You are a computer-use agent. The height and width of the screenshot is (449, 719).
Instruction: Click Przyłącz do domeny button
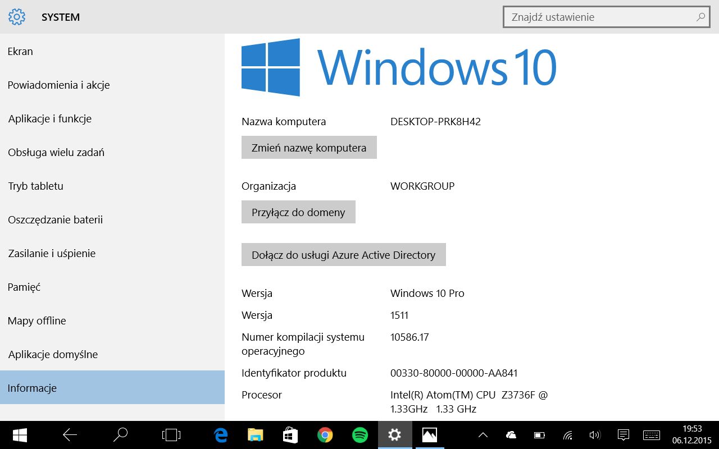point(298,212)
